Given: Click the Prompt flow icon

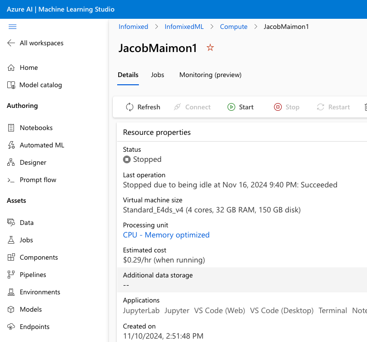Looking at the screenshot, I should tap(11, 180).
